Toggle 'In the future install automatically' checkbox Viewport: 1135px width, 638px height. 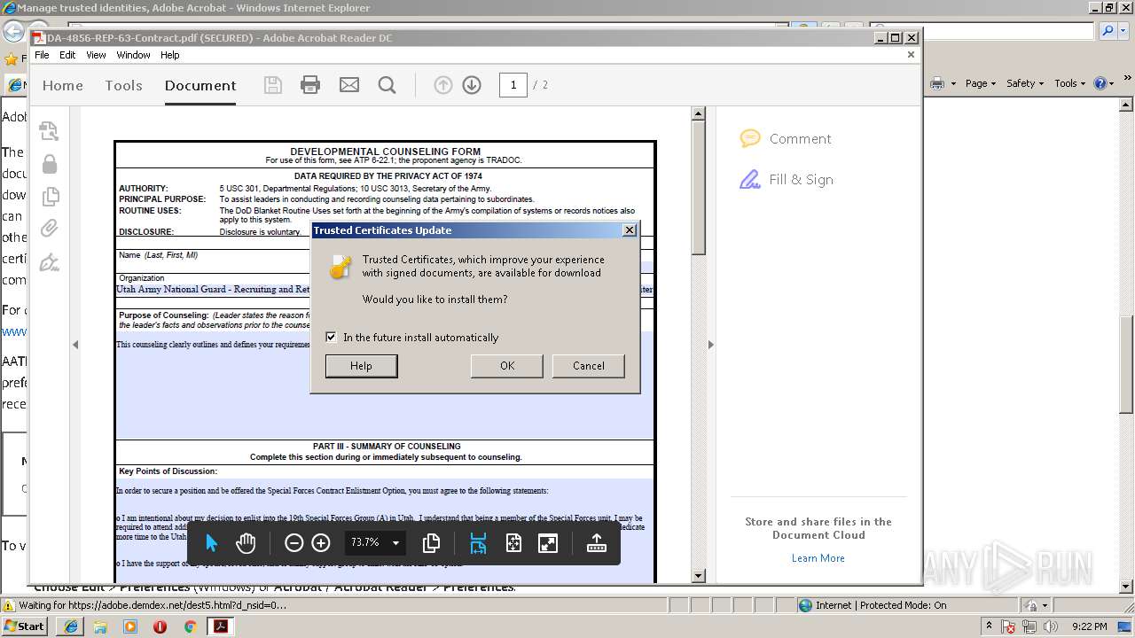[331, 337]
